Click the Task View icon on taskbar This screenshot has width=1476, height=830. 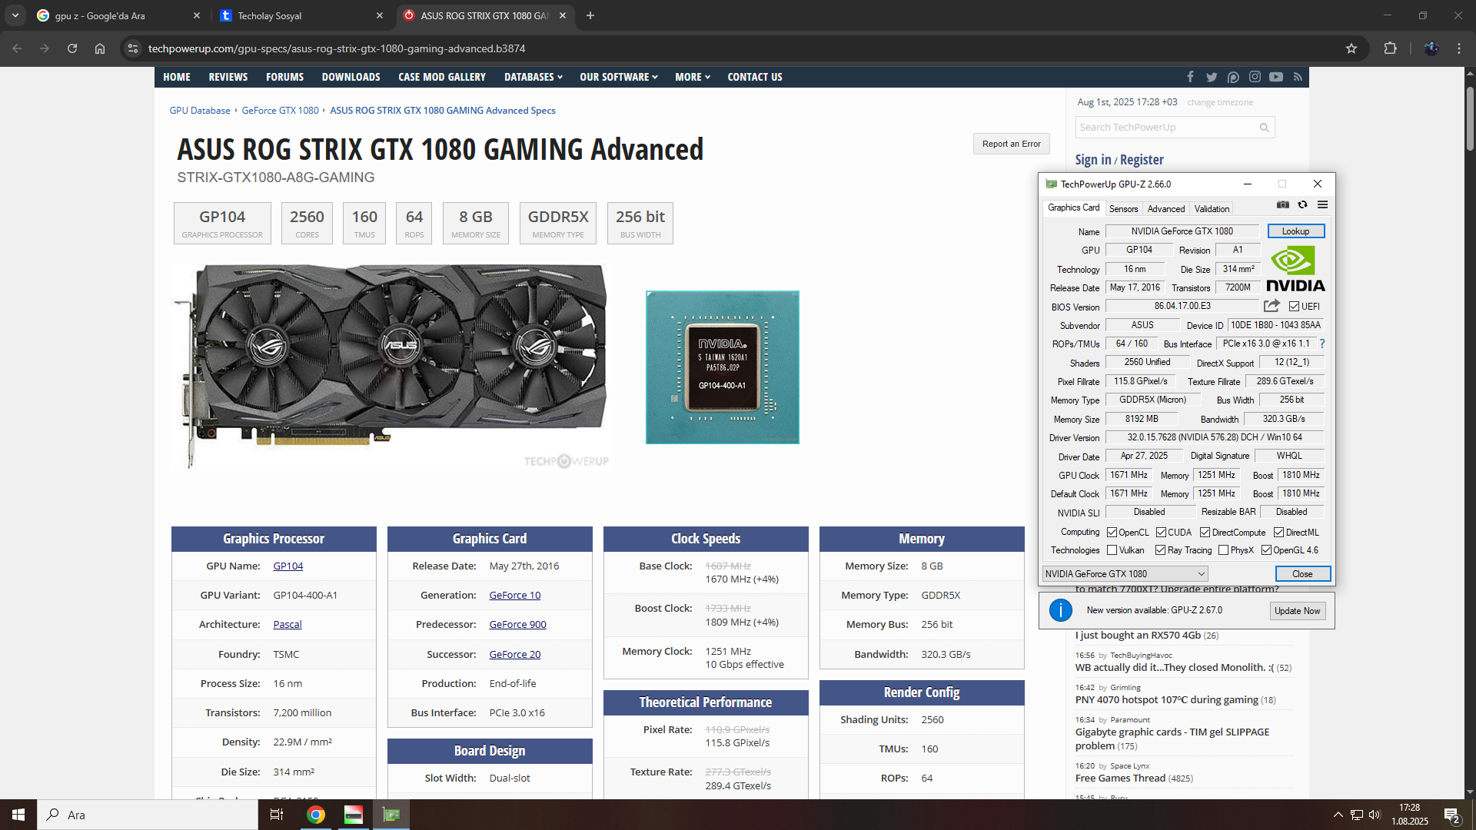tap(277, 815)
